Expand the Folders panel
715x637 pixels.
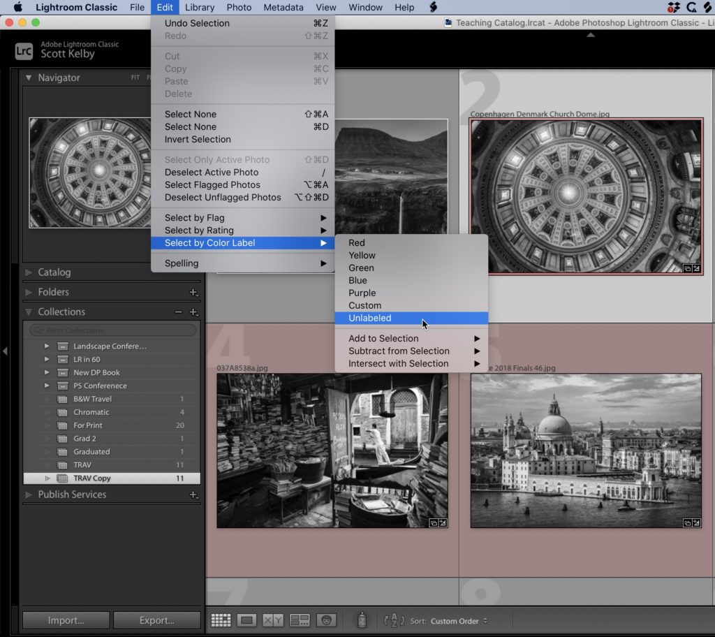tap(29, 292)
